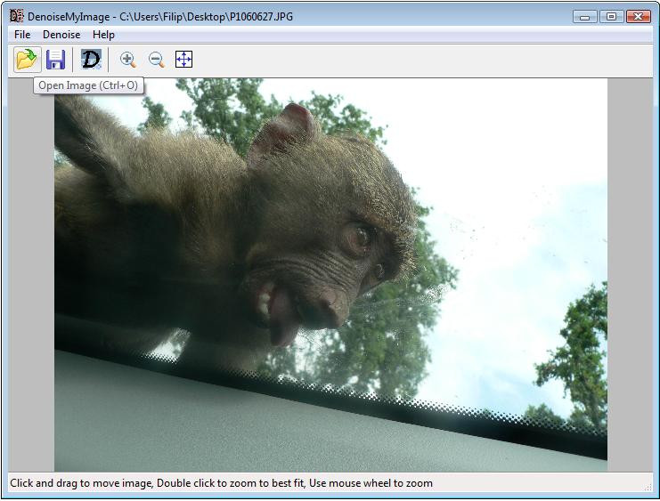
Task: Open the Denoise menu
Action: [61, 35]
